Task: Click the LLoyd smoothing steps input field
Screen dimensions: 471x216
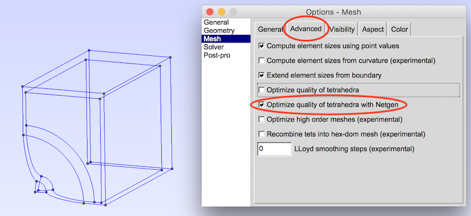Action: pyautogui.click(x=274, y=149)
